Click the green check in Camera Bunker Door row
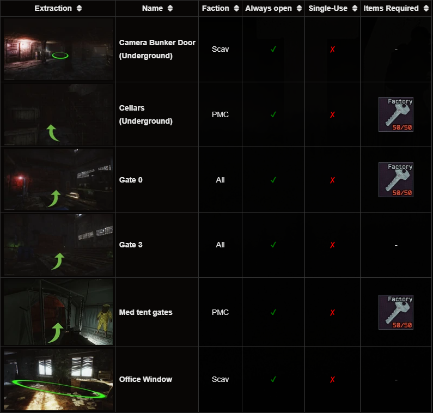The image size is (433, 413). point(273,49)
